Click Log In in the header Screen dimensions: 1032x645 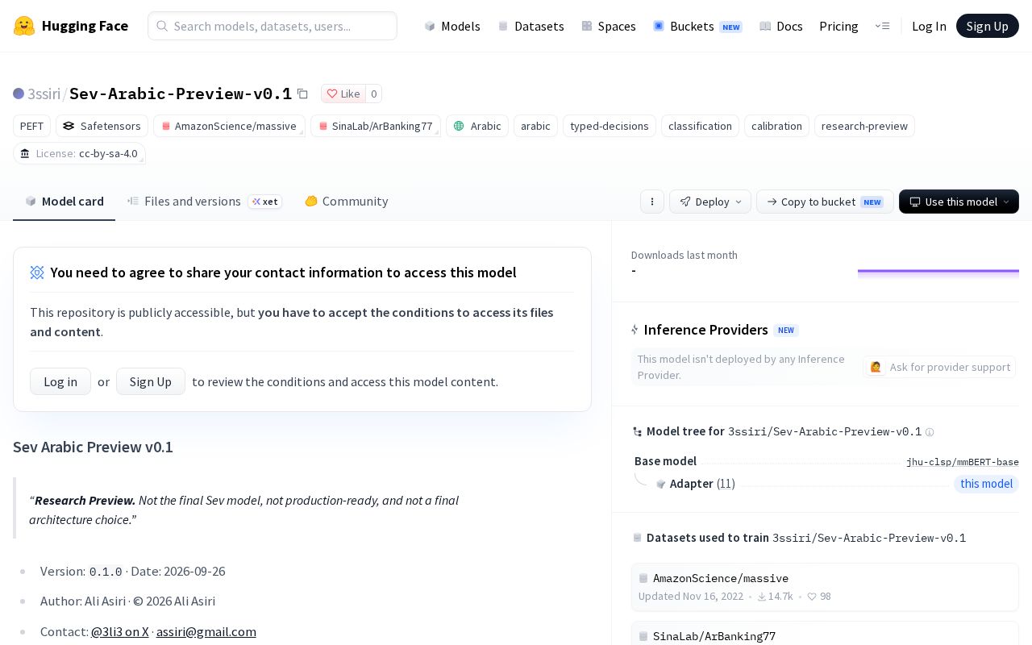coord(929,26)
